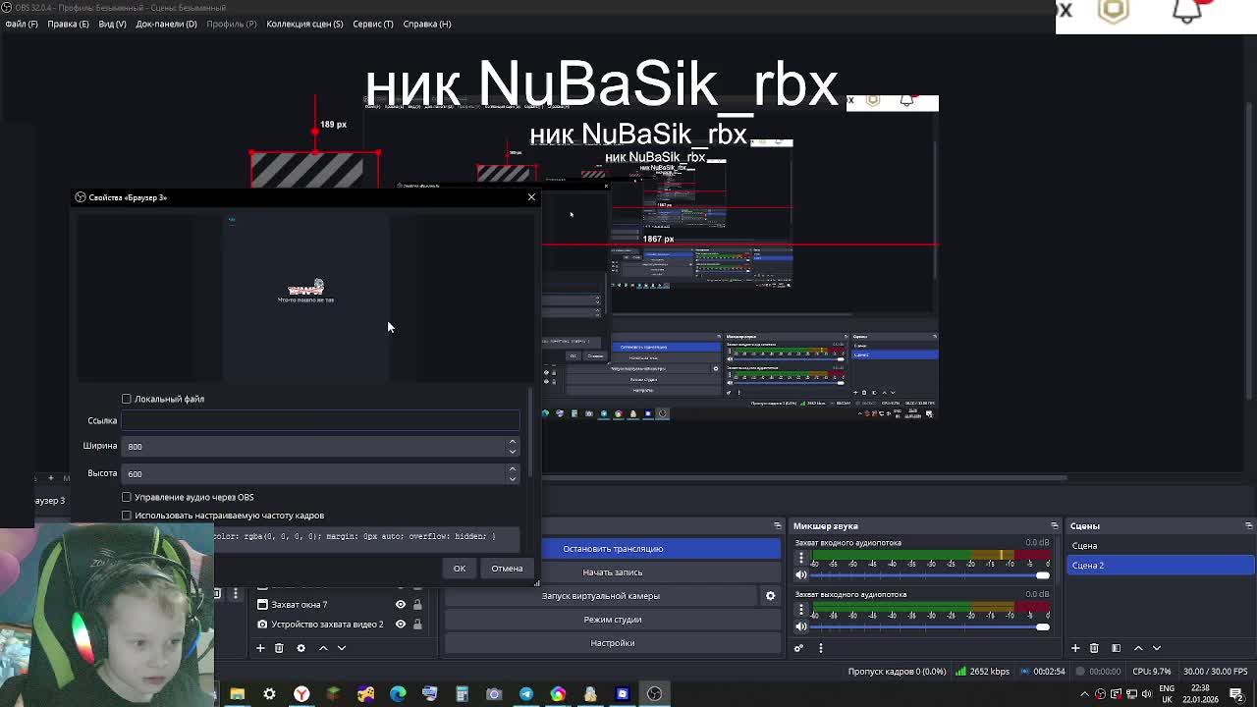Open scene filters icon in Сцены toolbar

(1116, 648)
